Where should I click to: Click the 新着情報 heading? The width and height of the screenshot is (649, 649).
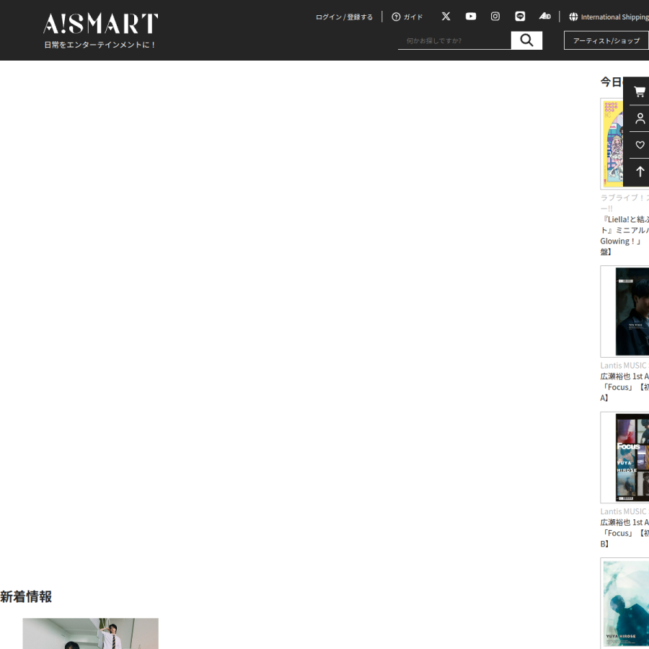pos(26,596)
